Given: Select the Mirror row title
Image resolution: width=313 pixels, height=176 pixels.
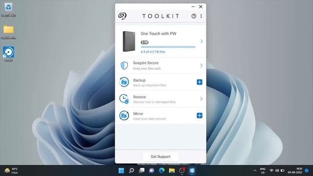Looking at the screenshot, I should 138,114.
